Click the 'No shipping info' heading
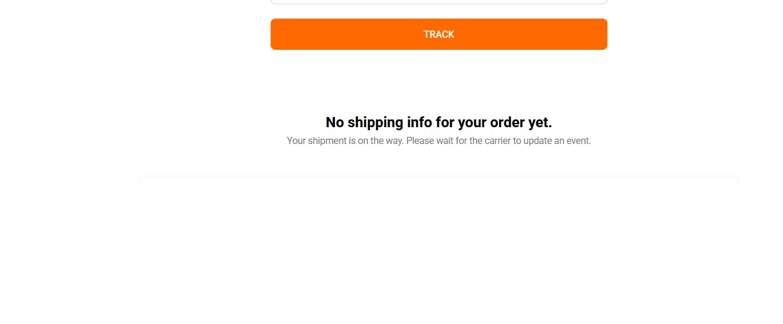Viewport: 783px width, 324px height. [439, 122]
